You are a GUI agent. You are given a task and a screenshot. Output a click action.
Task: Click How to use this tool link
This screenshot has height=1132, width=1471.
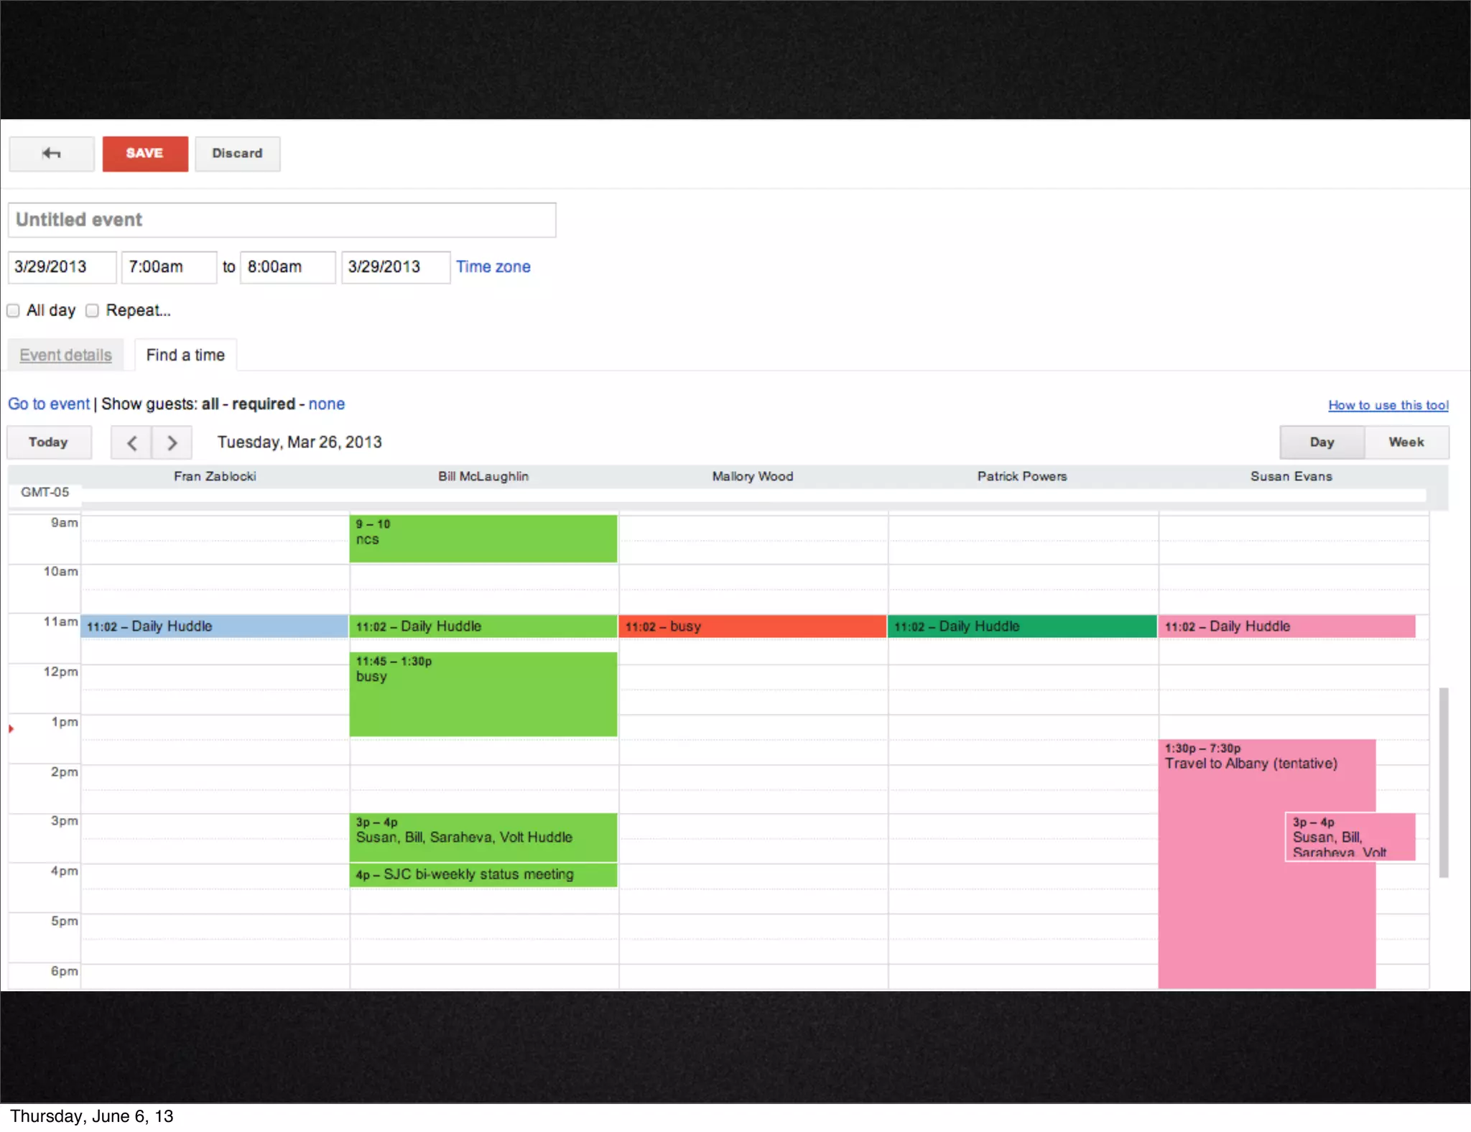point(1388,405)
